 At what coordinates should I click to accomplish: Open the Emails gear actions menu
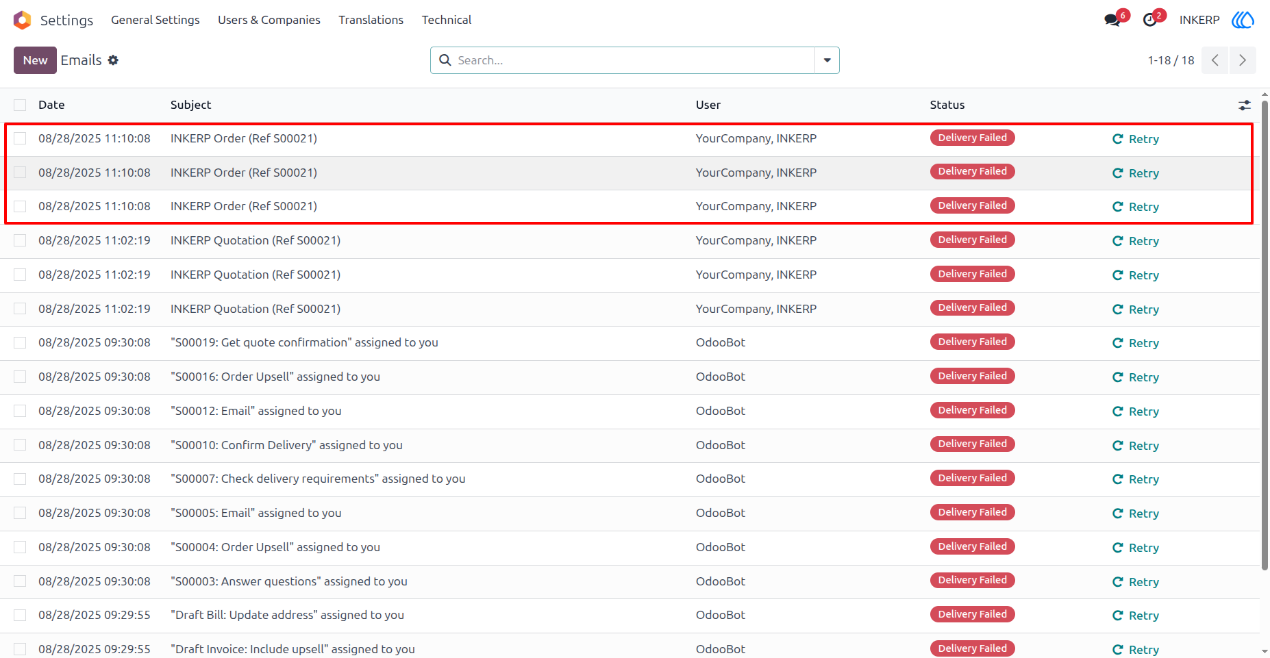tap(113, 60)
